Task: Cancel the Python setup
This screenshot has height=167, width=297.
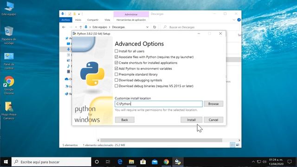Action: [x=213, y=120]
